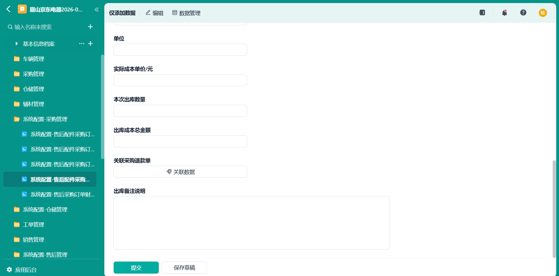Click plus icon next to 基本信息档案
Viewport: 559px width, 276px height.
[x=90, y=44]
